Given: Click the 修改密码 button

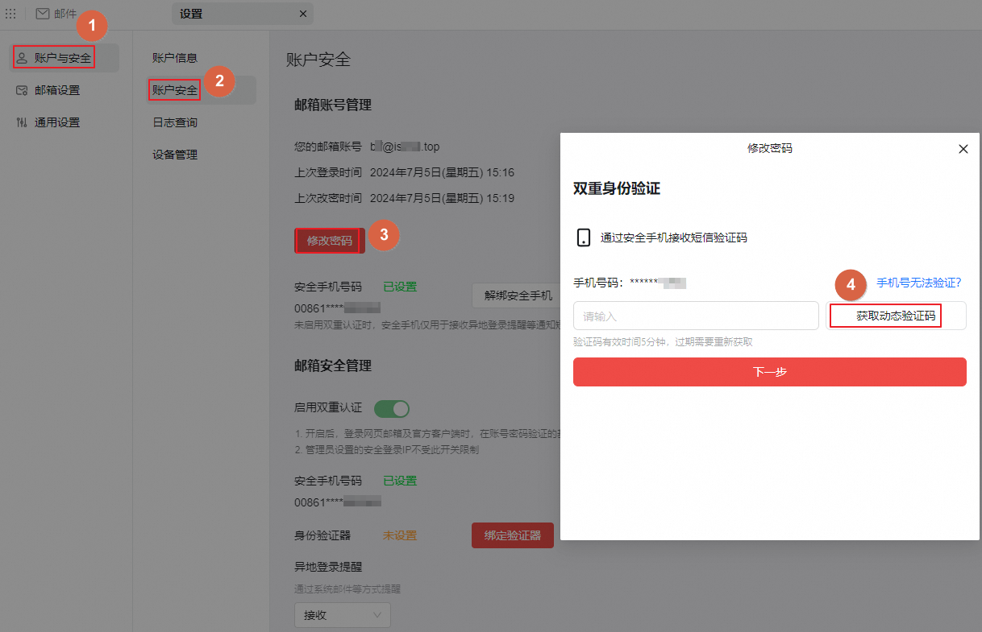Looking at the screenshot, I should click(329, 241).
